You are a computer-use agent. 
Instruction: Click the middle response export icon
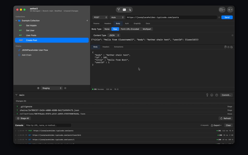(x=228, y=47)
